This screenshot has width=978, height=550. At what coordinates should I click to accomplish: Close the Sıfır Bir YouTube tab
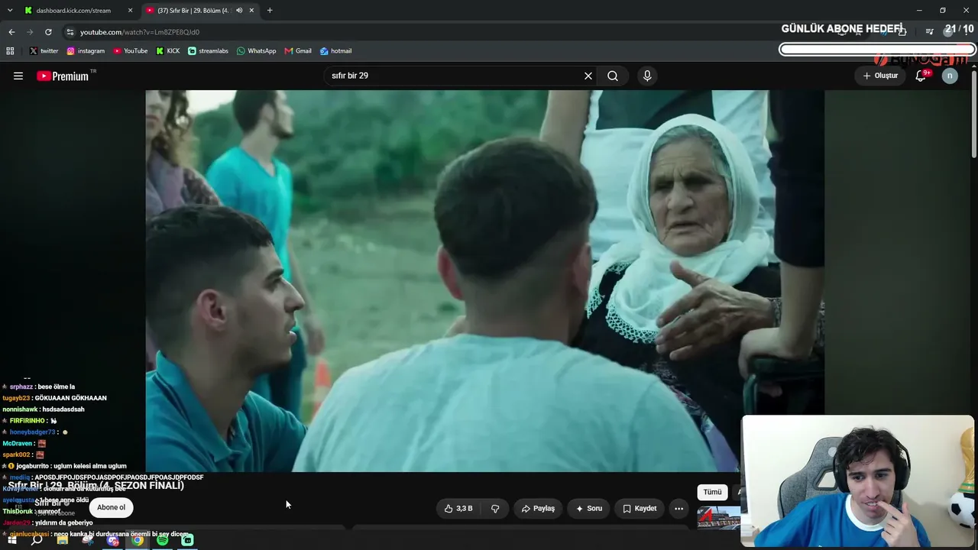tap(251, 11)
